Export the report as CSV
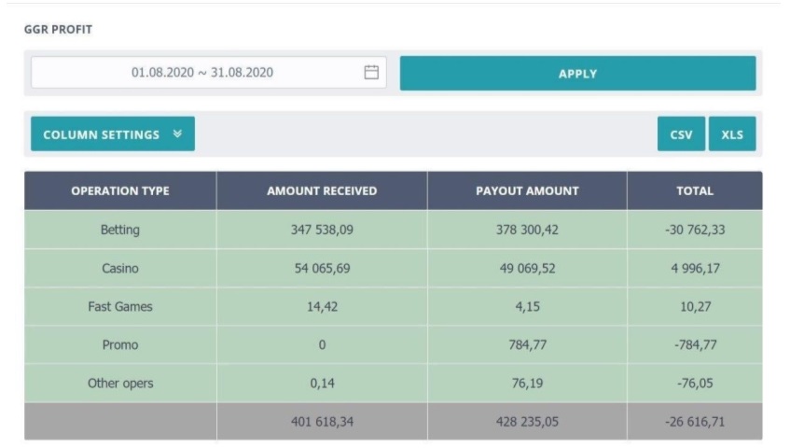The width and height of the screenshot is (790, 448). click(x=681, y=134)
